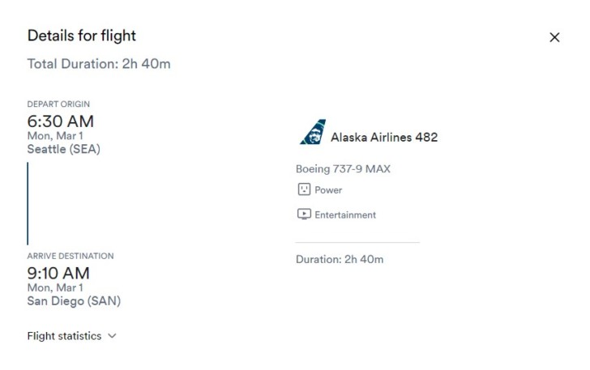Click the Total Duration: 2h 40m text
590x370 pixels.
(x=99, y=64)
